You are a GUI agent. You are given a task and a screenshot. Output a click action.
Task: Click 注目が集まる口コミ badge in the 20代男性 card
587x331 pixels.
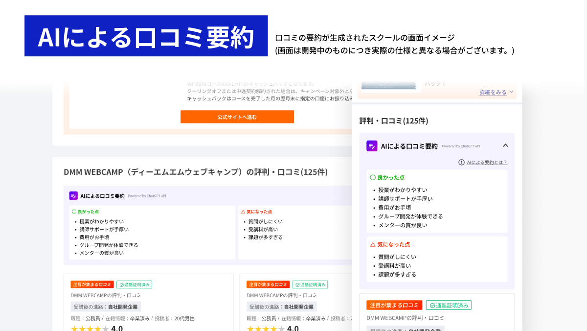click(92, 284)
